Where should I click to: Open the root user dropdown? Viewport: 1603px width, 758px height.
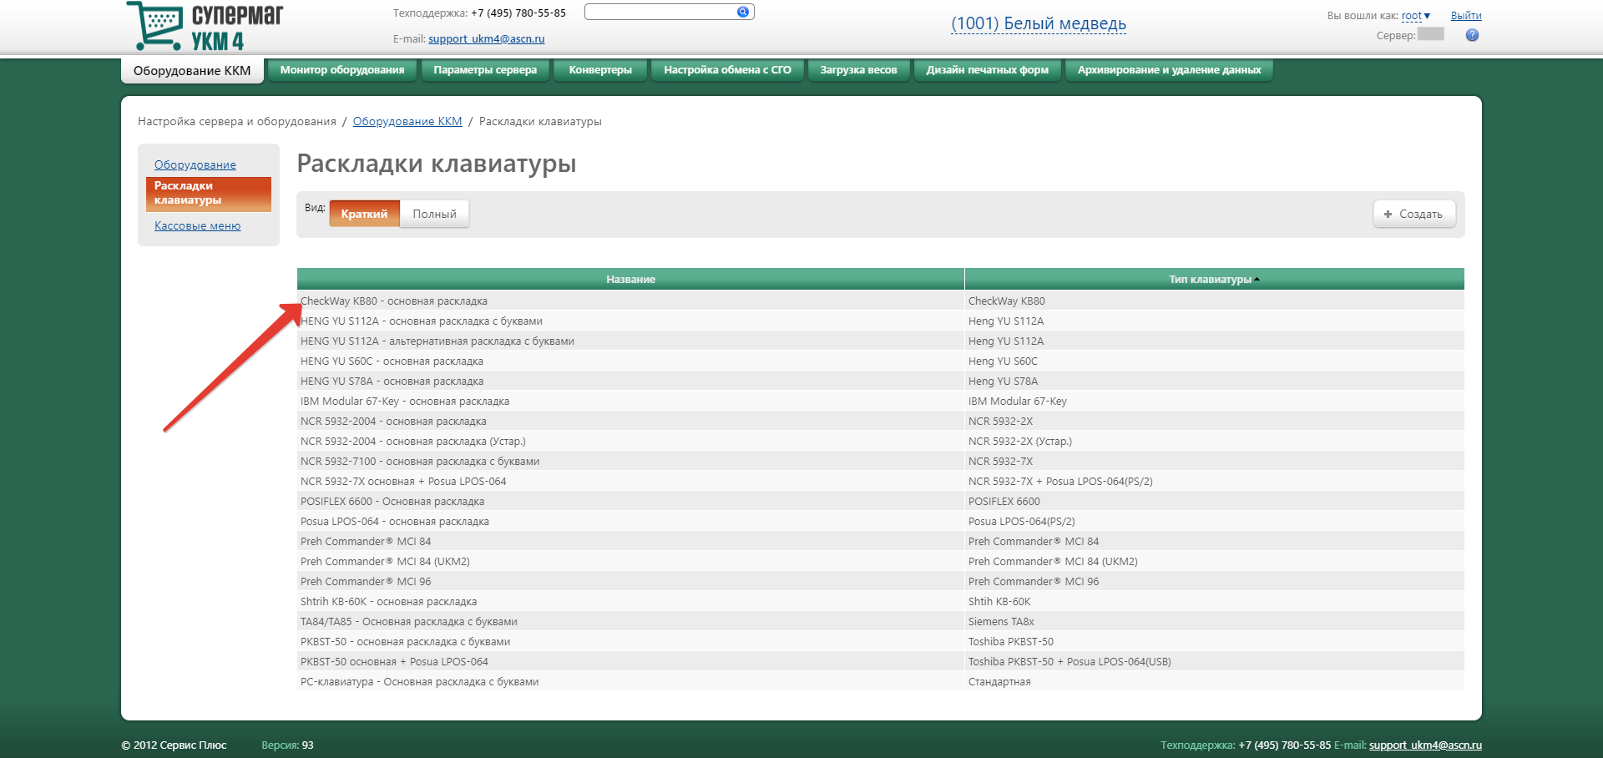coord(1416,16)
